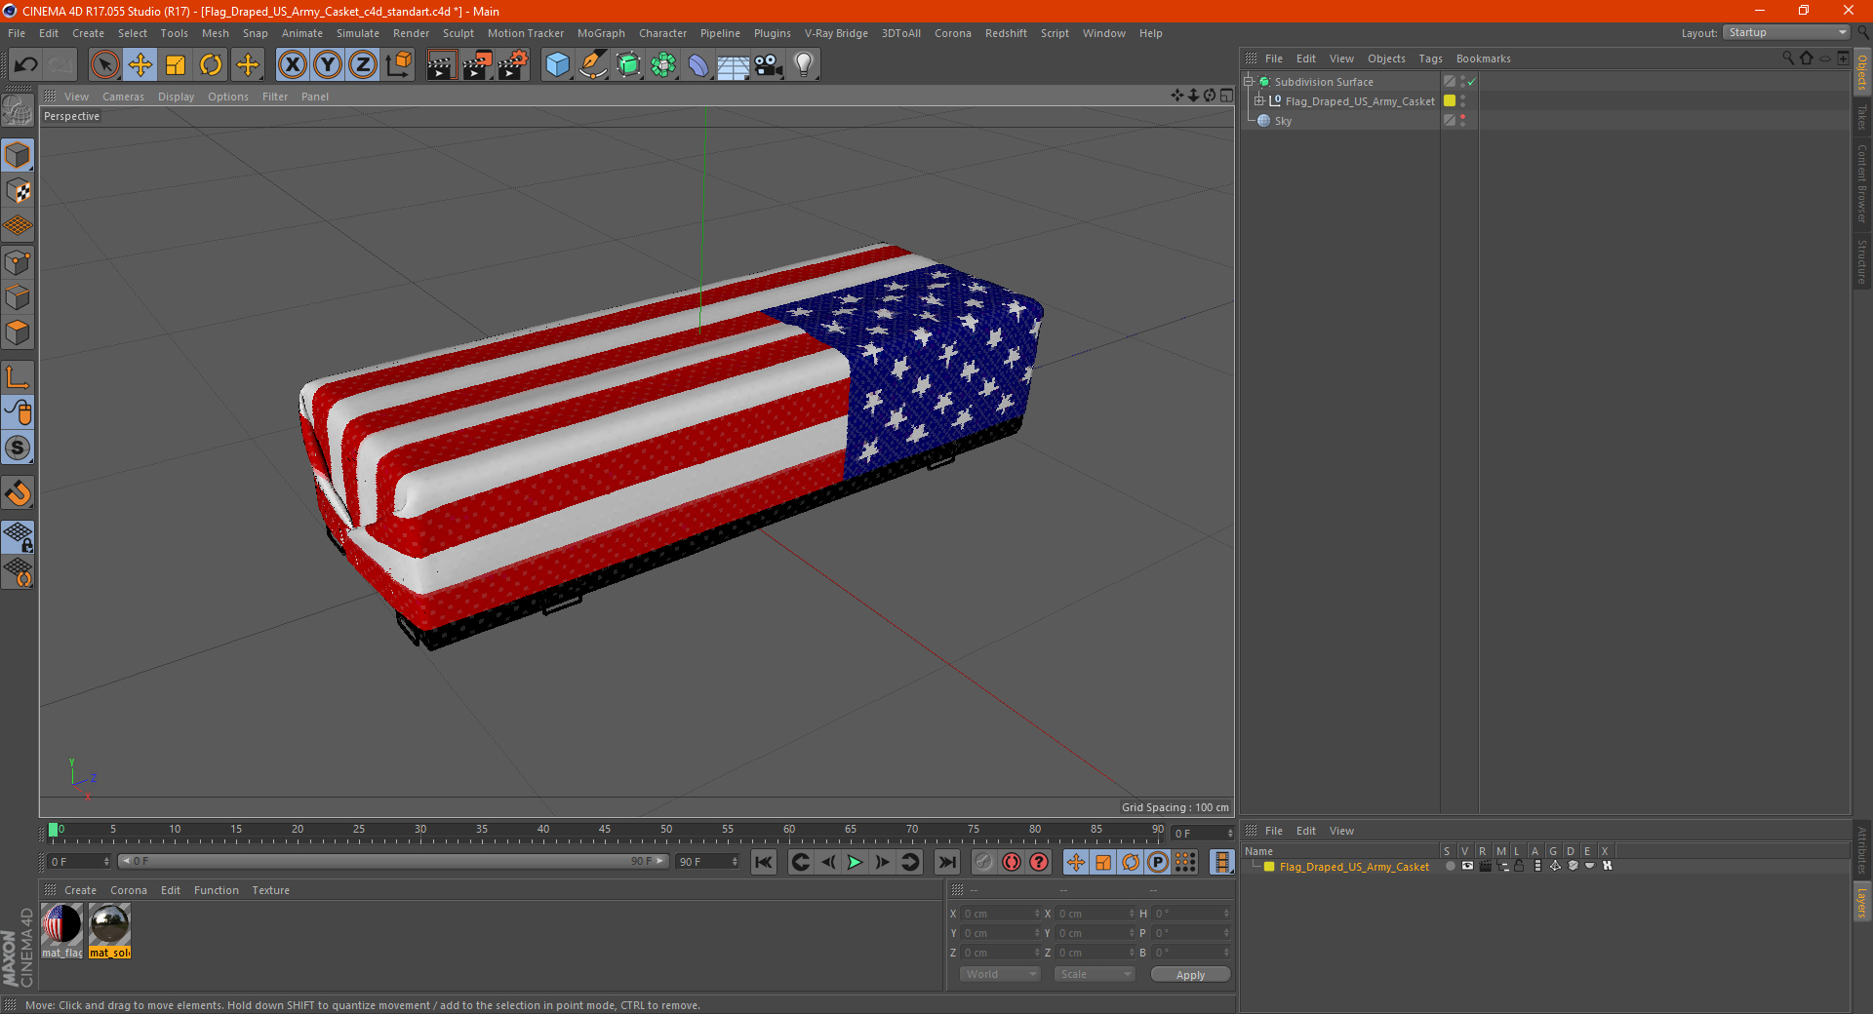Activate the Scale tool
Viewport: 1873px width, 1014px height.
[x=176, y=65]
